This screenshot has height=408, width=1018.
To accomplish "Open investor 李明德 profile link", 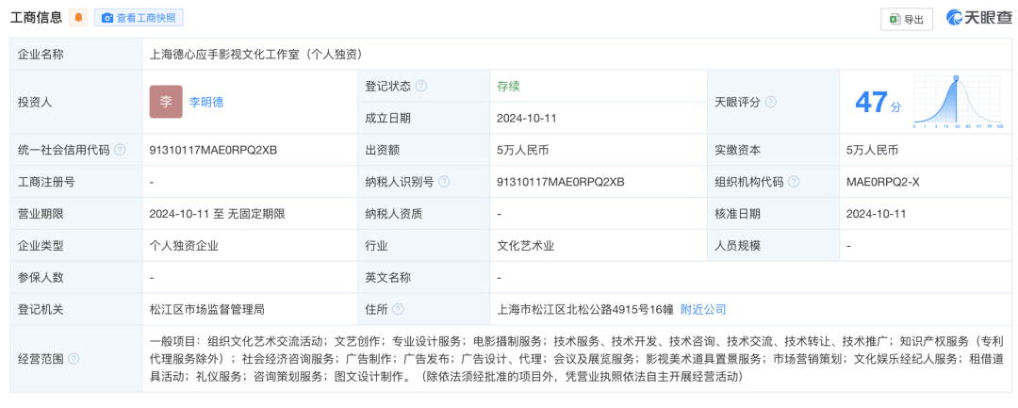I will click(x=206, y=102).
